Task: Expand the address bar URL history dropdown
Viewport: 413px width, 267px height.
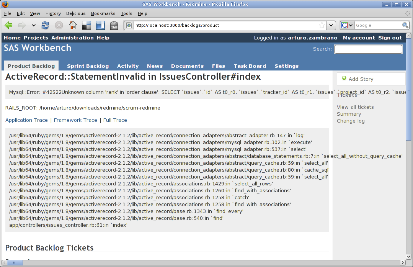Action: (331, 25)
